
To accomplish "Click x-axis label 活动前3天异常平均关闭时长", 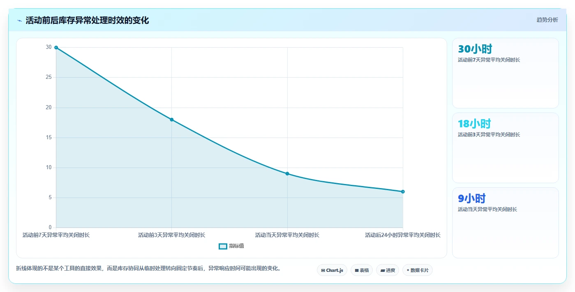I will tap(172, 235).
